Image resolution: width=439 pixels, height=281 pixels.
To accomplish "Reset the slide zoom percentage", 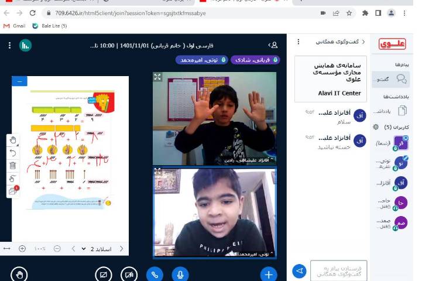I will click(40, 249).
